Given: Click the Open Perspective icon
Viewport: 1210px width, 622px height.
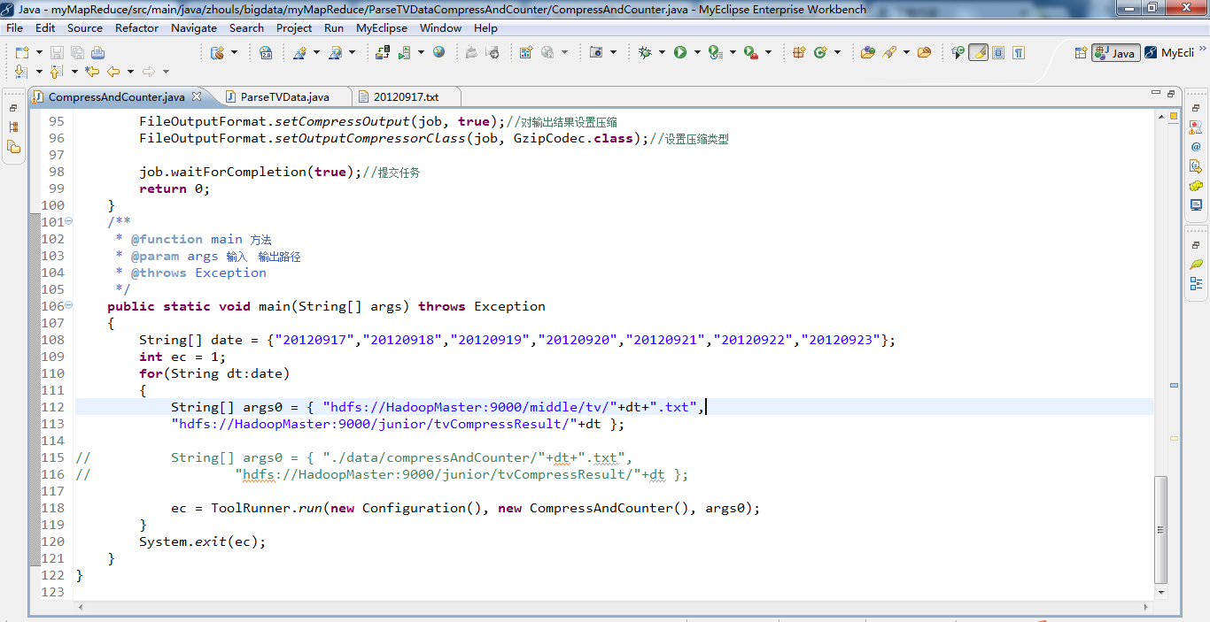Looking at the screenshot, I should 1080,53.
